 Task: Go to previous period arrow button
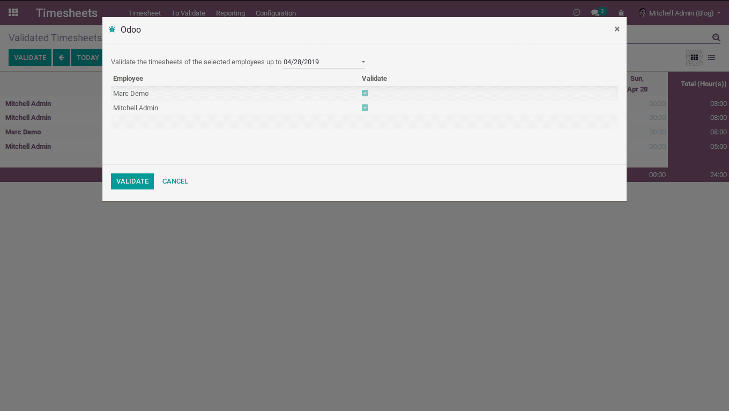click(62, 58)
